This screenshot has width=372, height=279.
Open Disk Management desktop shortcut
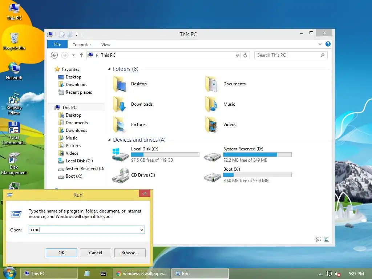point(14,163)
